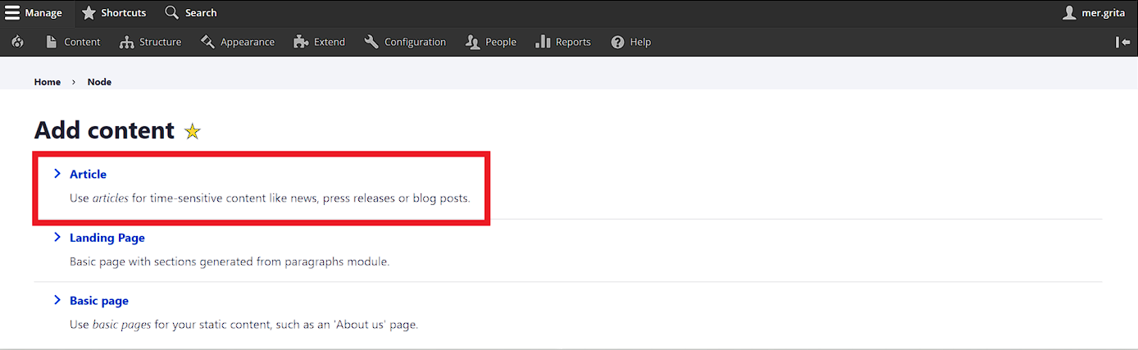Open the Search toolbar label
This screenshot has height=350, width=1138.
(x=201, y=13)
